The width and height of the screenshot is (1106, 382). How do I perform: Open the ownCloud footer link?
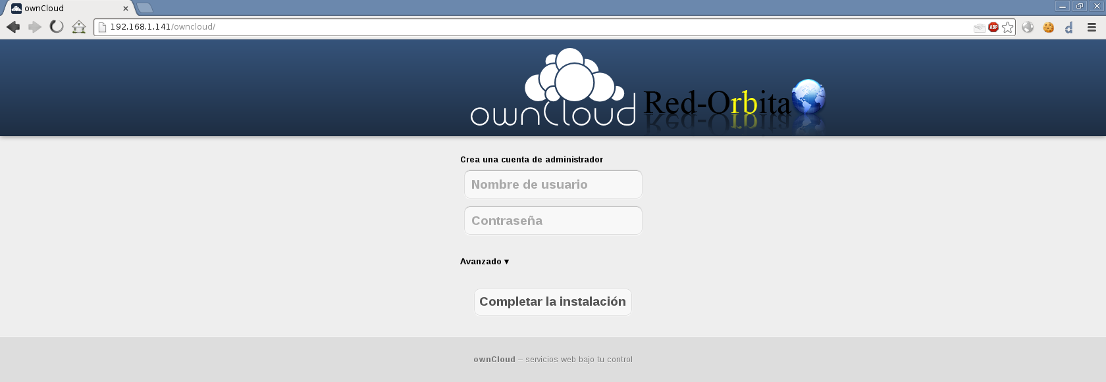click(494, 360)
